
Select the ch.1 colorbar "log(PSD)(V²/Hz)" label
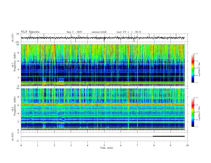[x=199, y=70]
